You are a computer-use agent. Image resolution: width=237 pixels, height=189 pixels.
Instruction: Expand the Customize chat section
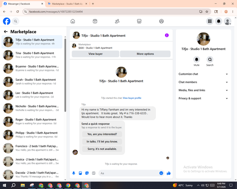(203, 74)
